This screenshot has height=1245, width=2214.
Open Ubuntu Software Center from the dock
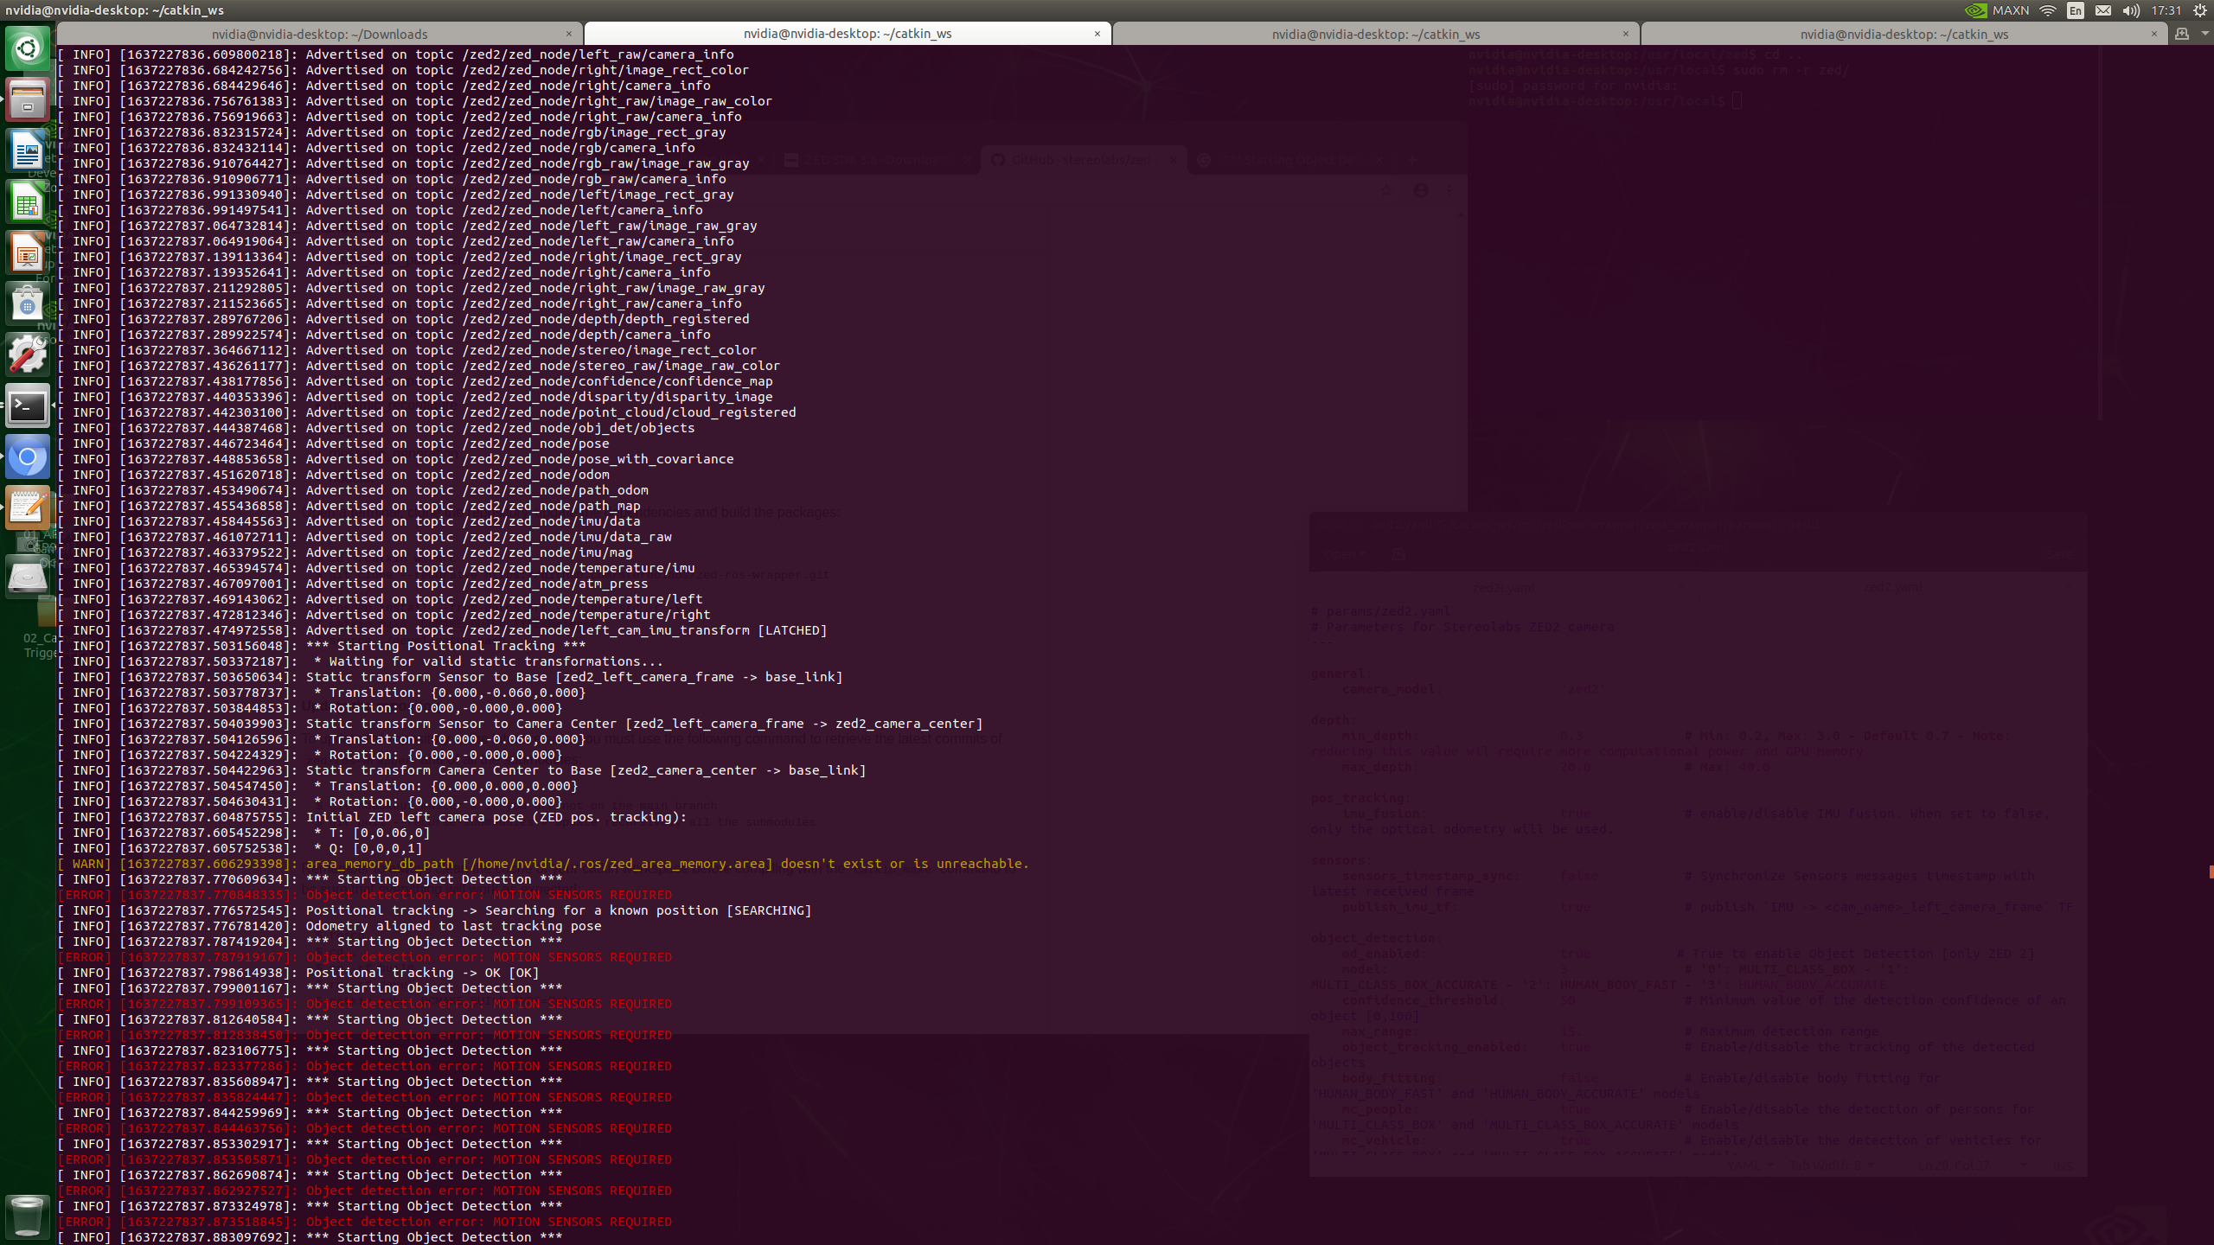(x=27, y=303)
